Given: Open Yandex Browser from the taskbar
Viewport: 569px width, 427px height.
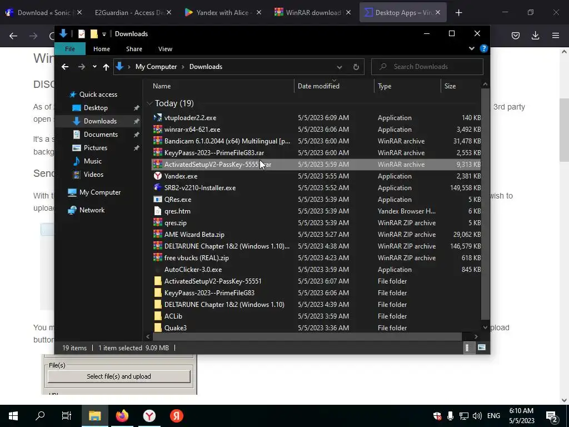Looking at the screenshot, I should [149, 416].
